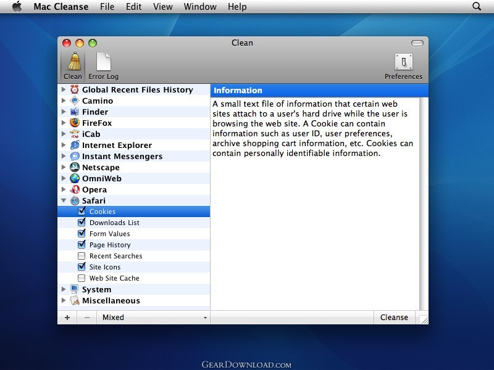Open the Apple menu
Screen dimensions: 494x370
click(17, 6)
